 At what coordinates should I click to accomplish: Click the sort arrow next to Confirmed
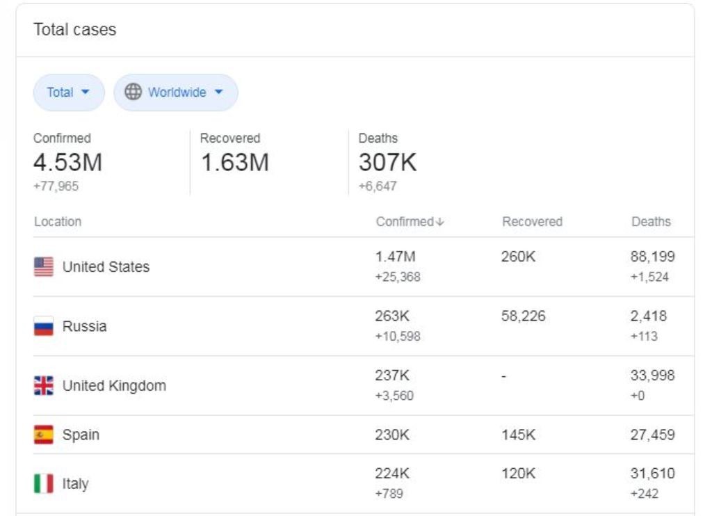(x=439, y=222)
